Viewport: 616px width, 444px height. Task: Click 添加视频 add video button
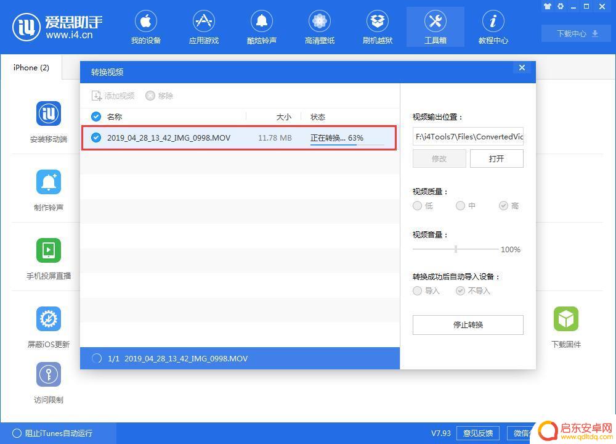[113, 96]
